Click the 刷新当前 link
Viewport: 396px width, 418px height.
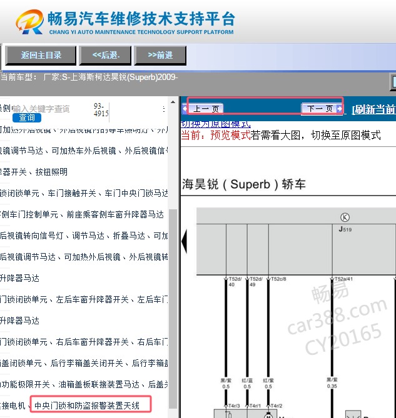coord(373,109)
